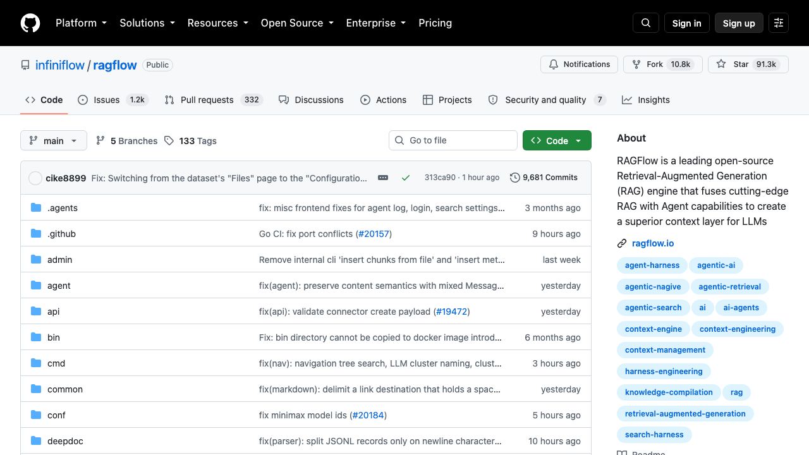Click the agent folder icon
809x455 pixels.
[36, 286]
